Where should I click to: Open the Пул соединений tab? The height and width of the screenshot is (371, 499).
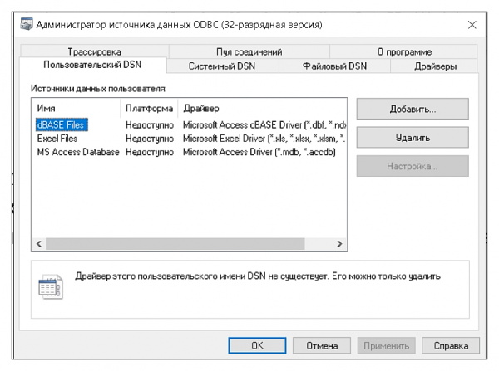click(249, 51)
